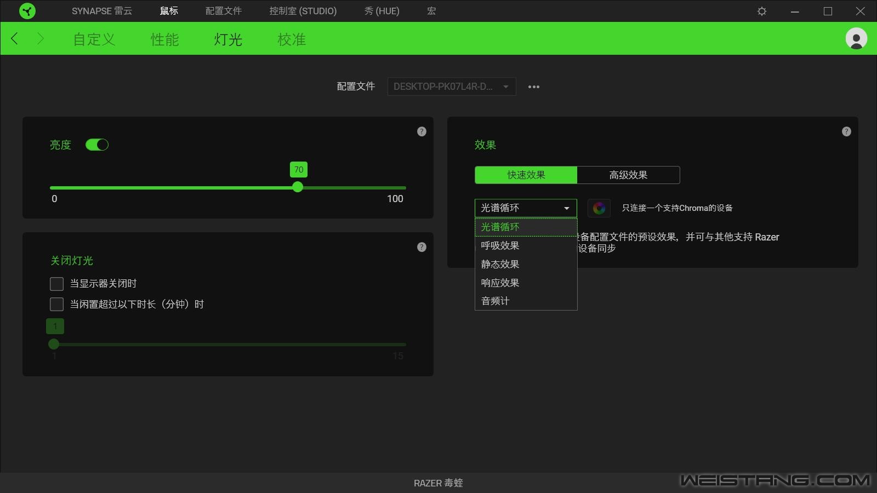Screen dimensions: 877x493
Task: Click the Razer logo icon
Action: coord(27,11)
